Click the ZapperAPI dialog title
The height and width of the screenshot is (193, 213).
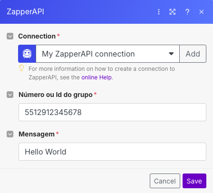pos(25,12)
